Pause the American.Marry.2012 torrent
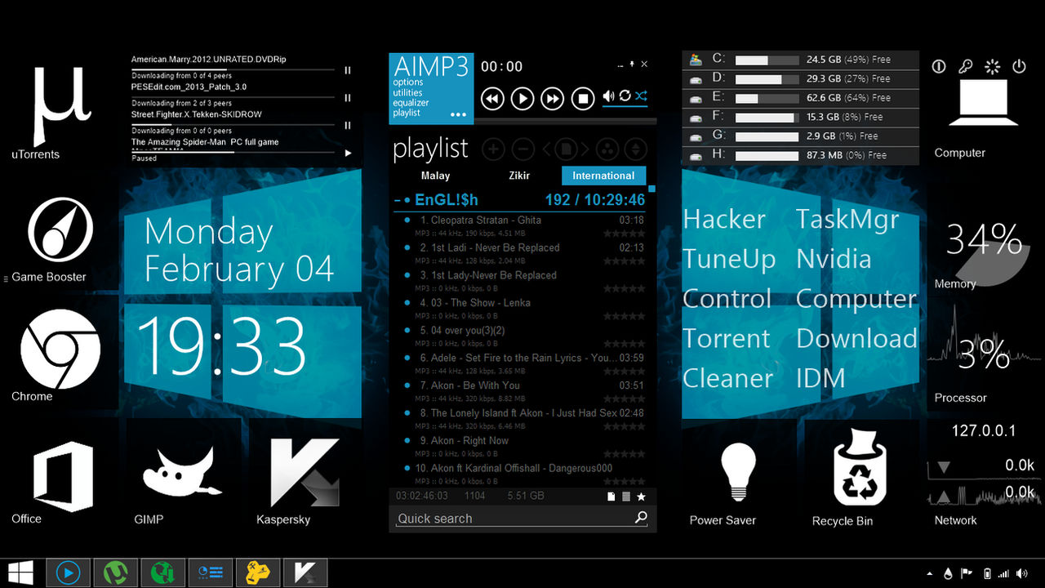Screen dimensions: 1045x588 coord(348,70)
